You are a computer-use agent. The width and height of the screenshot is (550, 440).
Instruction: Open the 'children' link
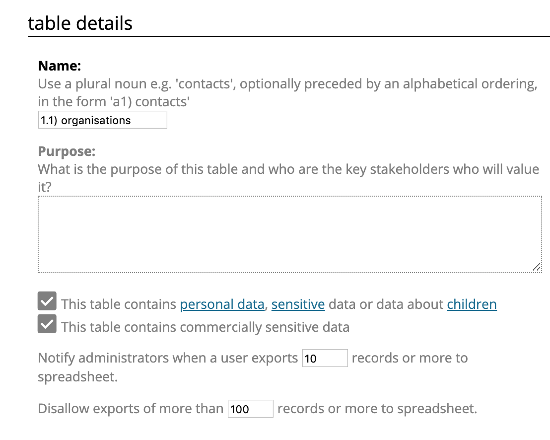tap(472, 304)
